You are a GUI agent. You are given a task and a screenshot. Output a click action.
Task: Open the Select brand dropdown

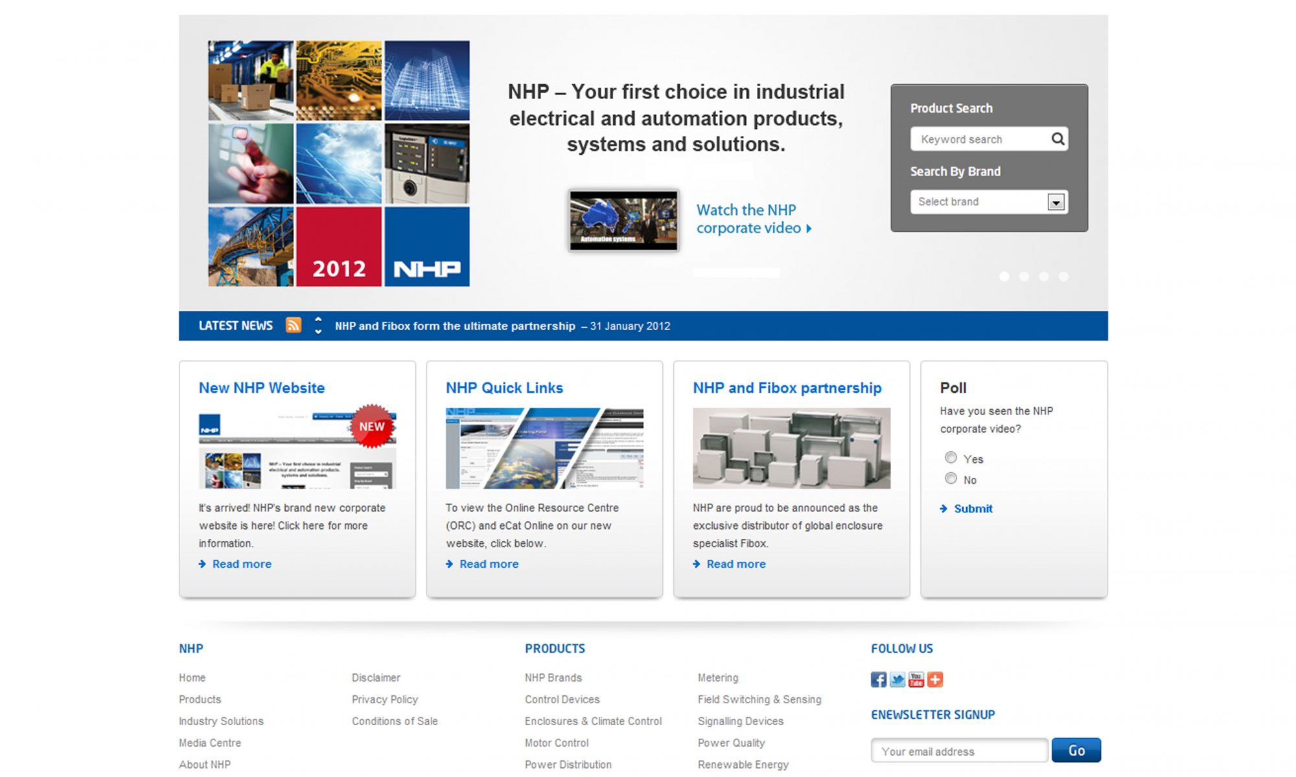coord(989,202)
